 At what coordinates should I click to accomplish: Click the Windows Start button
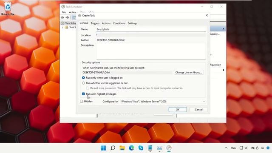[103, 148]
